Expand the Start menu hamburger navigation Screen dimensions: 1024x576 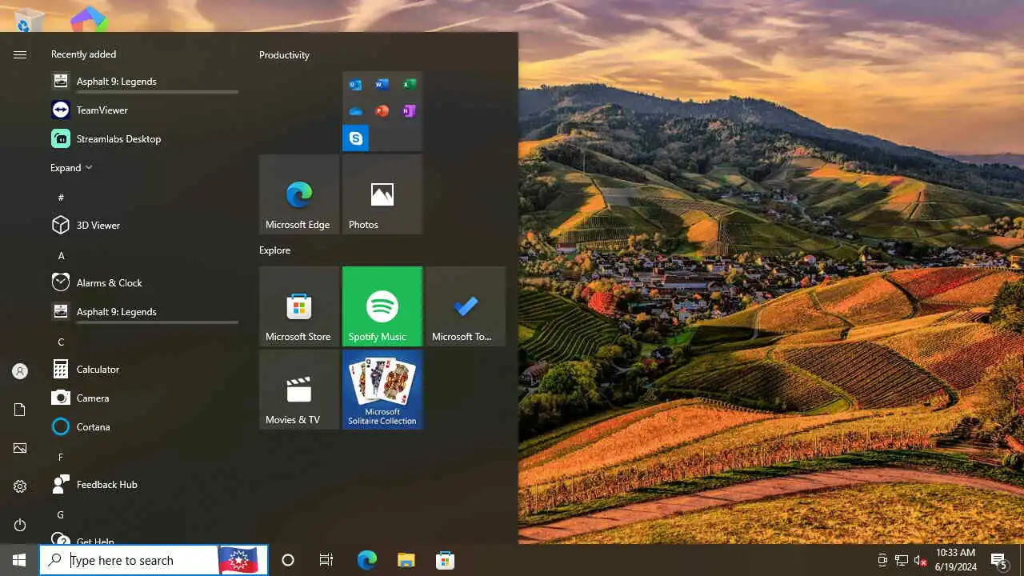[x=20, y=54]
